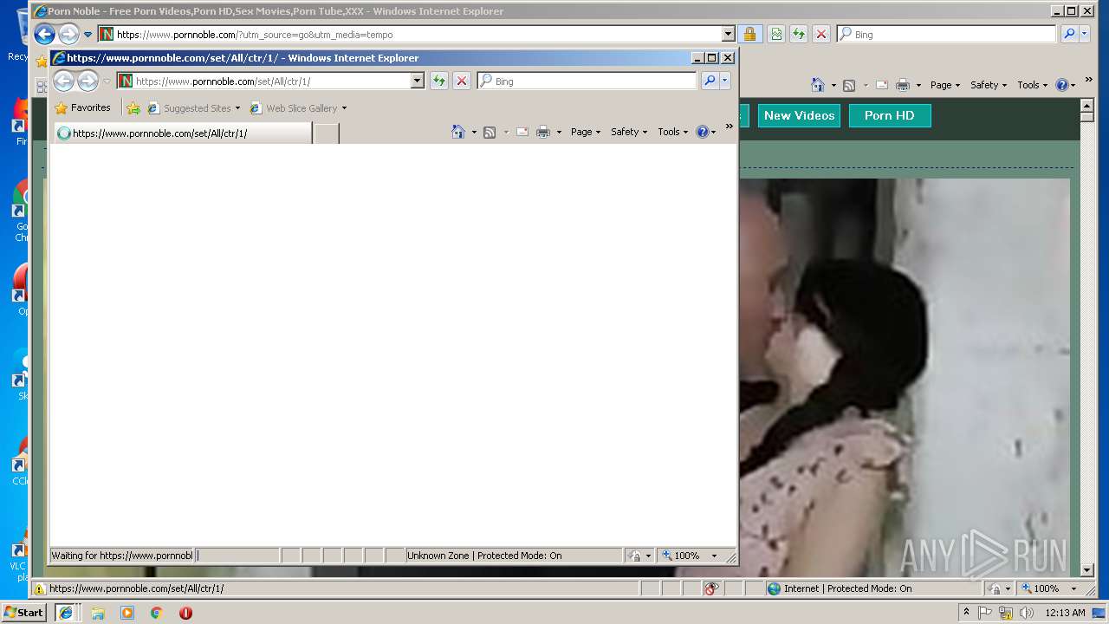This screenshot has width=1109, height=624.
Task: Open the Tools menu in front window
Action: coord(673,132)
